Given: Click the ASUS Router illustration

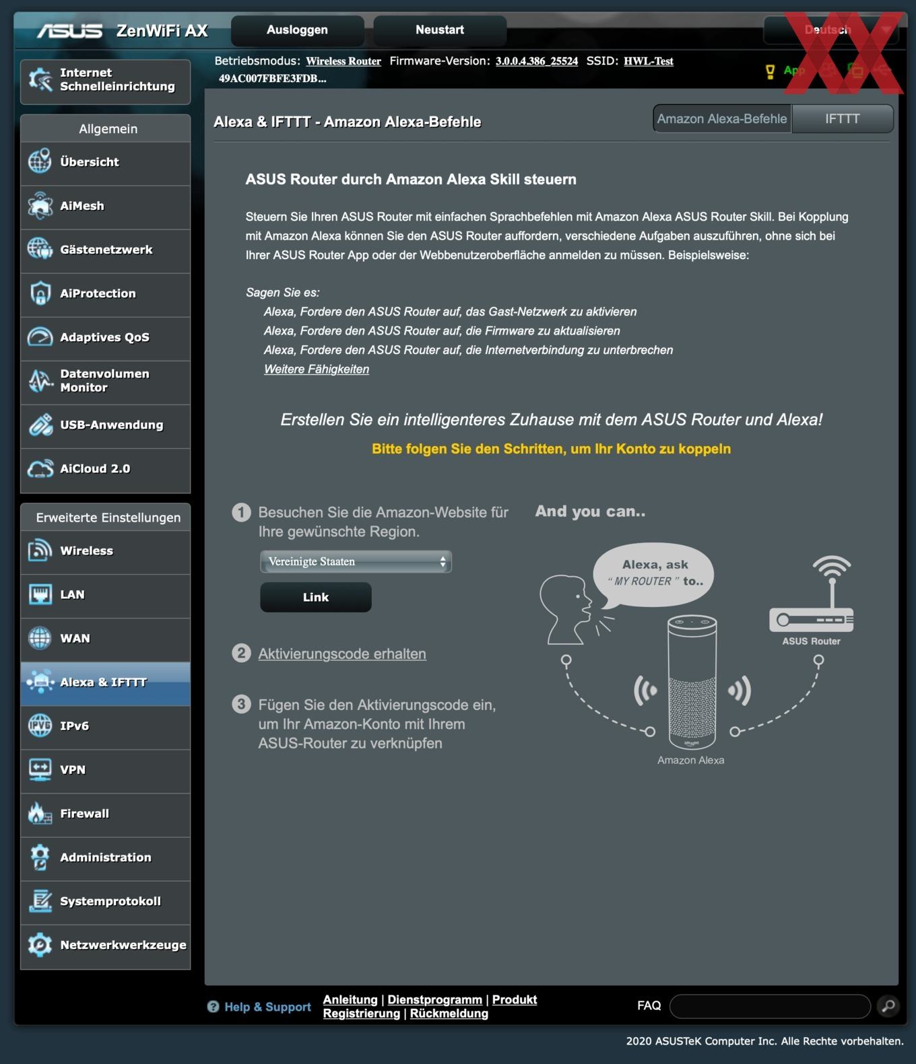Looking at the screenshot, I should tap(812, 595).
